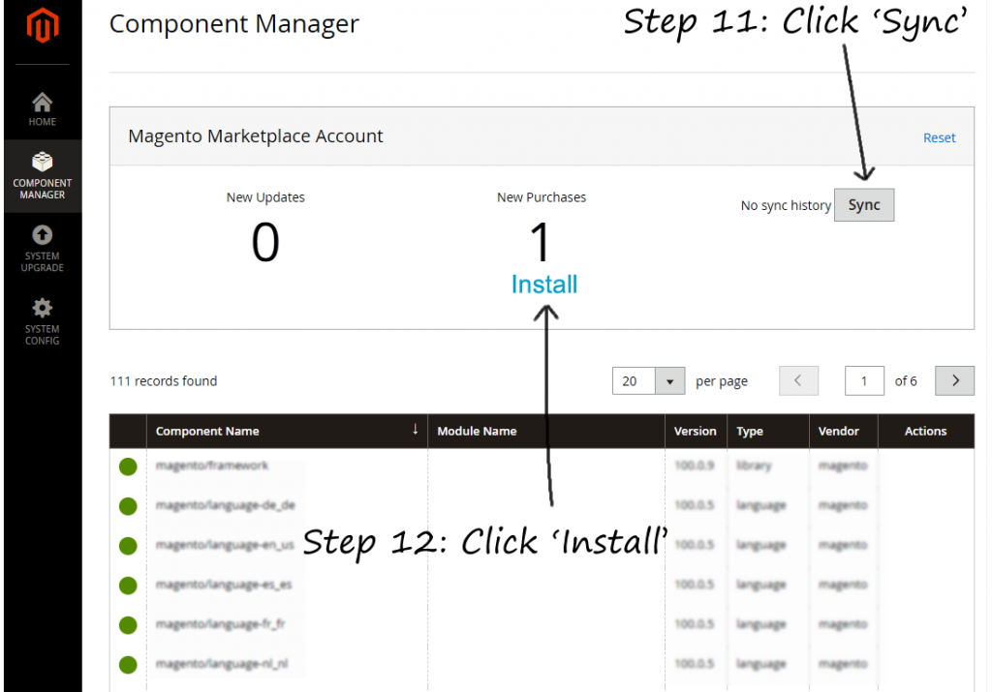Select the Component Manager sidebar icon
Screen dimensions: 992x692
[x=42, y=163]
